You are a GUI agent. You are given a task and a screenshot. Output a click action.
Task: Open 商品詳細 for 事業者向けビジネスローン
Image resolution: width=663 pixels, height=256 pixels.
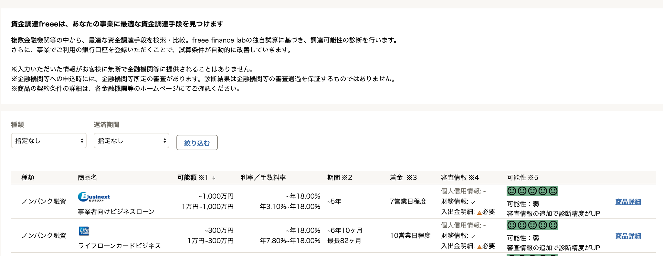tap(628, 202)
